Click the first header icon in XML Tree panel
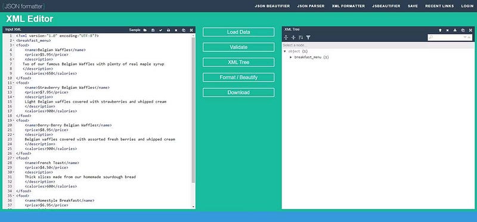 [440, 30]
